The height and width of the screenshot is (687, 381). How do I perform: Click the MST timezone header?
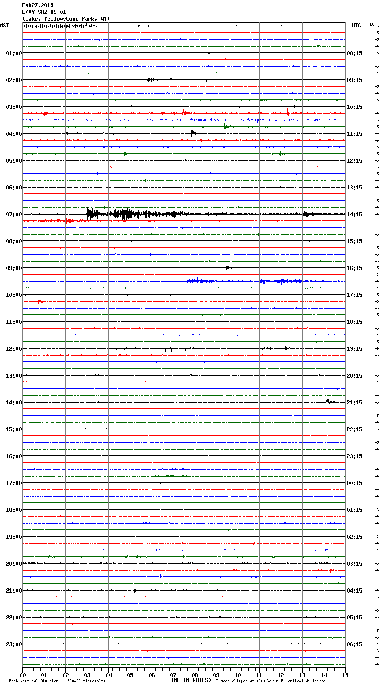coord(4,26)
